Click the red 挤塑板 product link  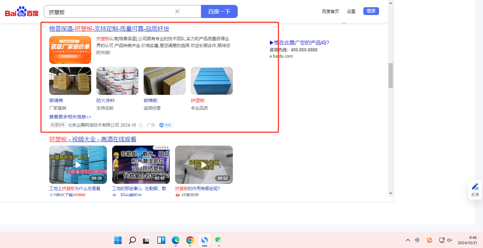pyautogui.click(x=198, y=100)
